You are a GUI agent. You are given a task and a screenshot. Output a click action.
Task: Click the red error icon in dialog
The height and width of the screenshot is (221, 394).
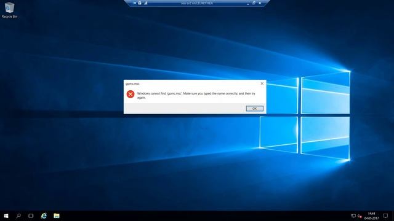tap(131, 94)
